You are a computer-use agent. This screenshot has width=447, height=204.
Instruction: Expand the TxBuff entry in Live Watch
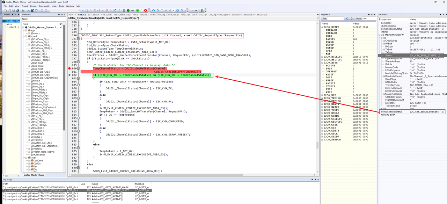pyautogui.click(x=384, y=50)
